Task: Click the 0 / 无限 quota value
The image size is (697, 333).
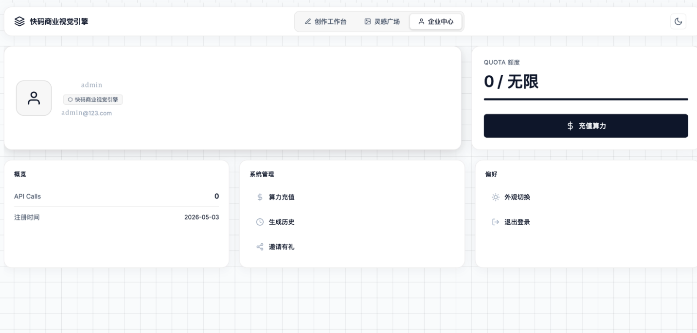Action: pos(511,82)
